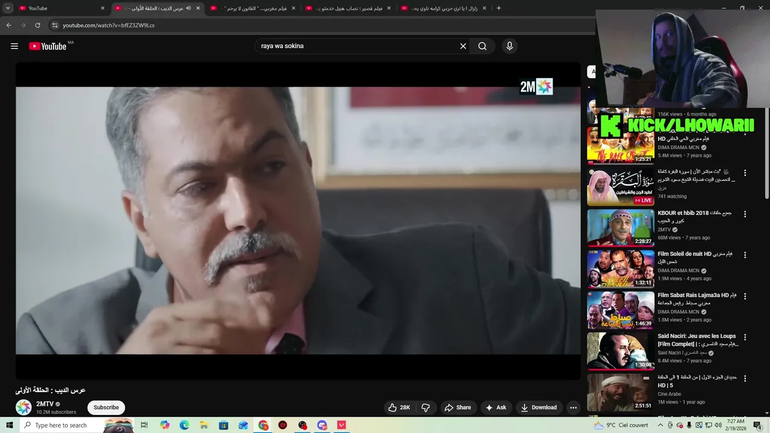This screenshot has width=770, height=433.
Task: View site information icon in address bar
Action: (x=55, y=25)
